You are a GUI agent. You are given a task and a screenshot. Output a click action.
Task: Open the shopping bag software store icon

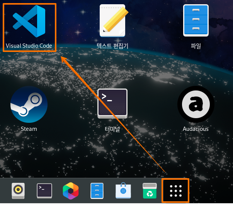pos(123,191)
